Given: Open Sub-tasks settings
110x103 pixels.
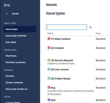Looking at the screenshot, I should pyautogui.click(x=11, y=42).
